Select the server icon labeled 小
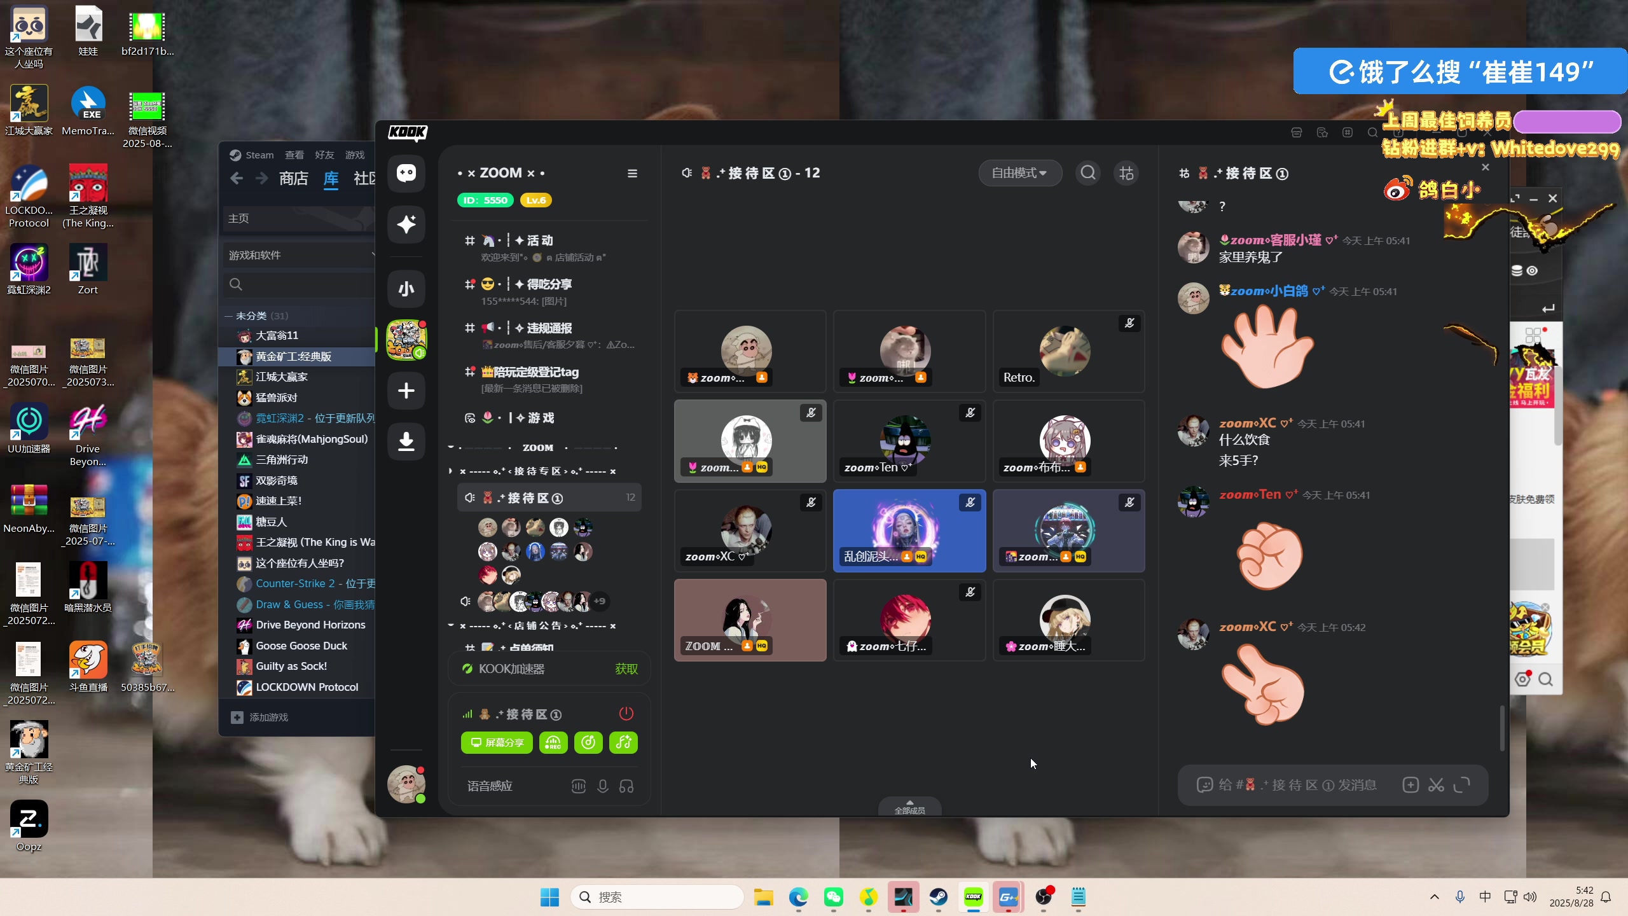This screenshot has height=916, width=1628. [x=406, y=289]
